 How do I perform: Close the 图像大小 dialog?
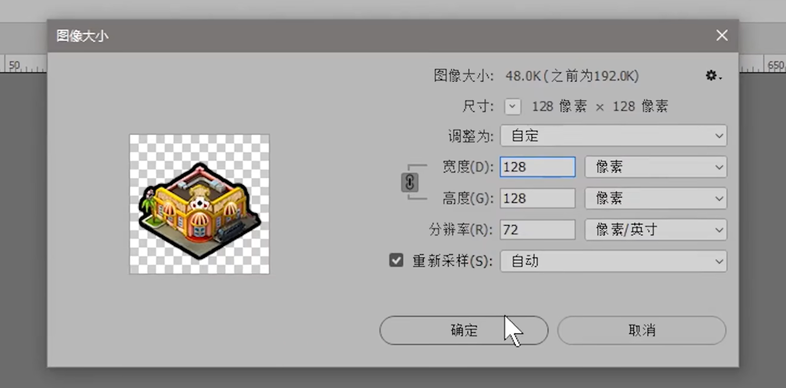722,35
